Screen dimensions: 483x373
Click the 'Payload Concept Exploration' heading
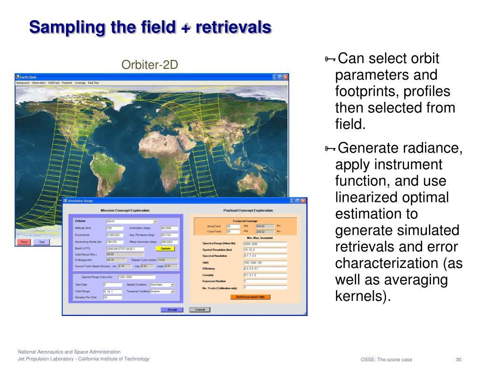pyautogui.click(x=248, y=210)
